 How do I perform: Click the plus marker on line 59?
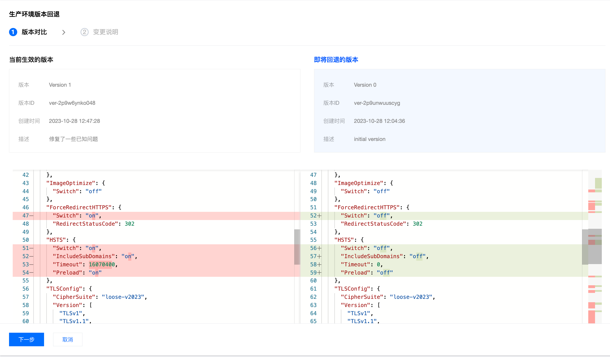click(x=319, y=273)
